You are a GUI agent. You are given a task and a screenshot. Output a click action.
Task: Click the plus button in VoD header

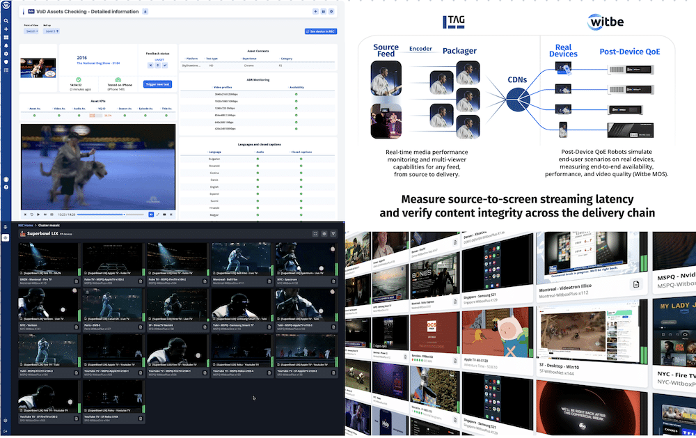point(315,12)
